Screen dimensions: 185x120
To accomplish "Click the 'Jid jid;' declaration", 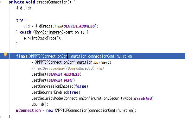I will (x=24, y=8).
